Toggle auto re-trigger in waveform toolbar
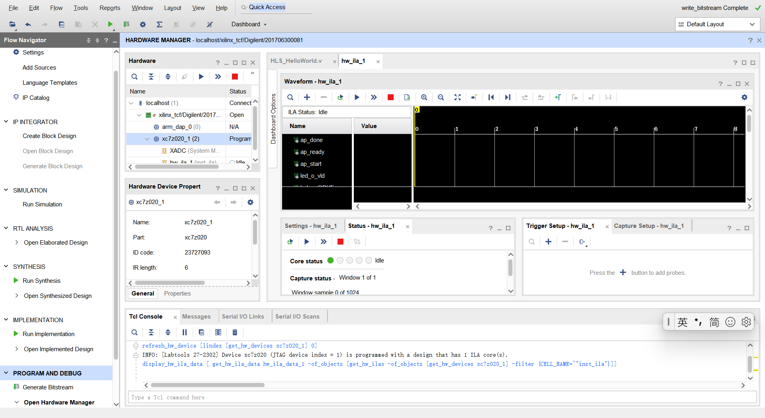 (340, 97)
